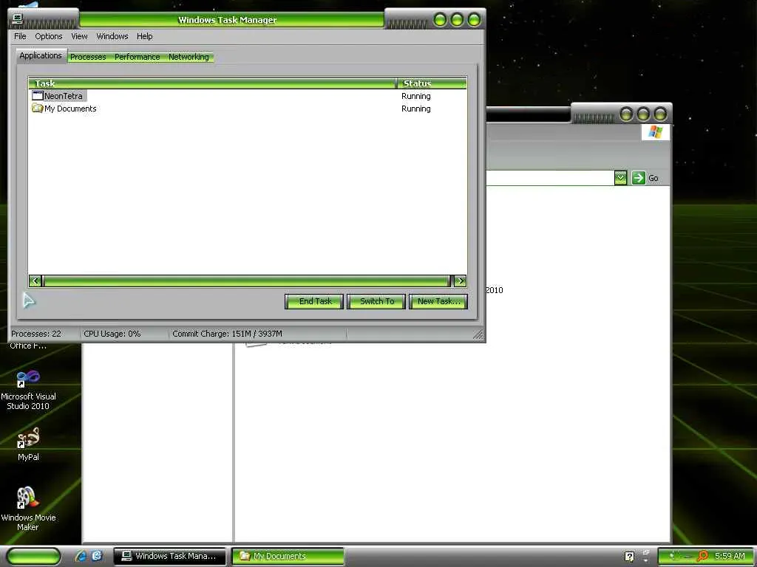Click the Task Manager title bar computer icon
The height and width of the screenshot is (567, 757).
coord(18,18)
